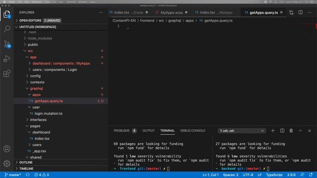Viewport: 317px width, 178px height.
Task: Open Explorer more actions ellipsis
Action: point(101,12)
